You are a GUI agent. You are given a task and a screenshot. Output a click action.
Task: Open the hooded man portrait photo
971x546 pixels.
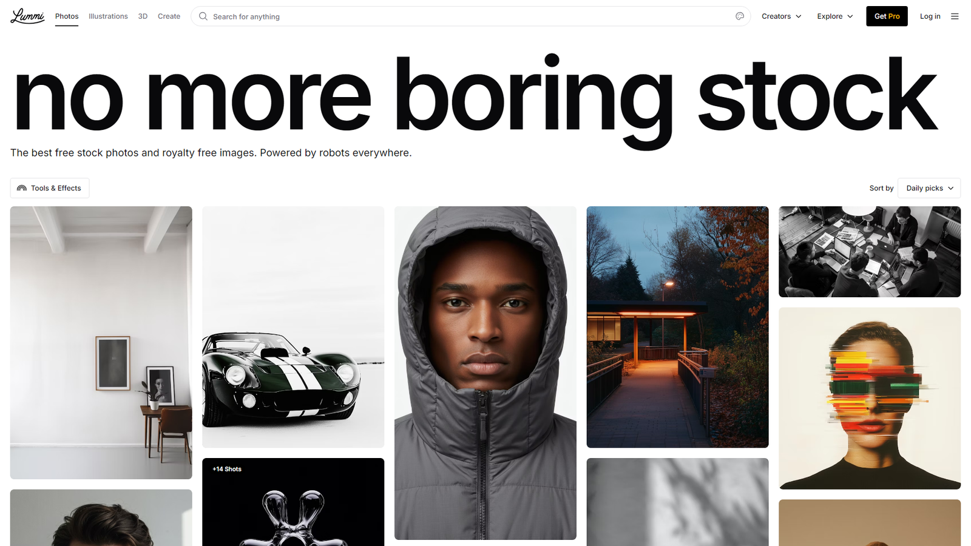coord(486,372)
